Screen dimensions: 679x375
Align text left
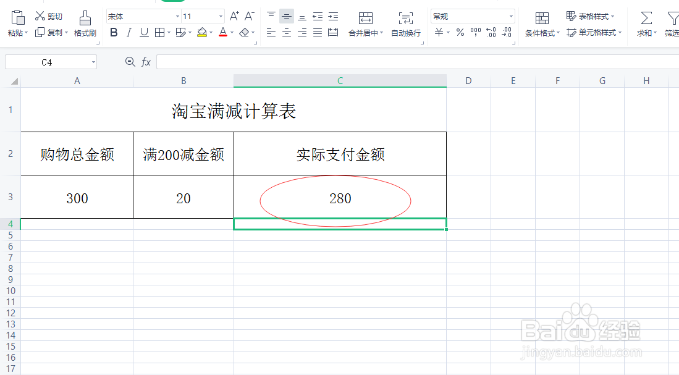pyautogui.click(x=271, y=33)
